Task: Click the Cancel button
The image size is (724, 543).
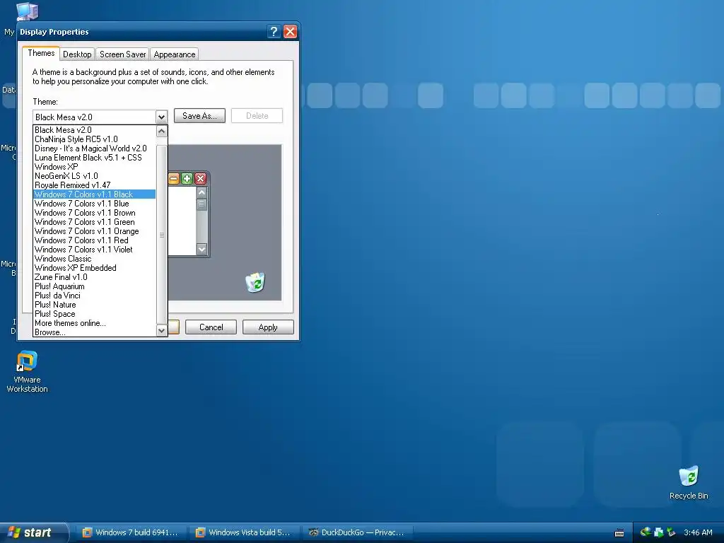Action: (211, 327)
